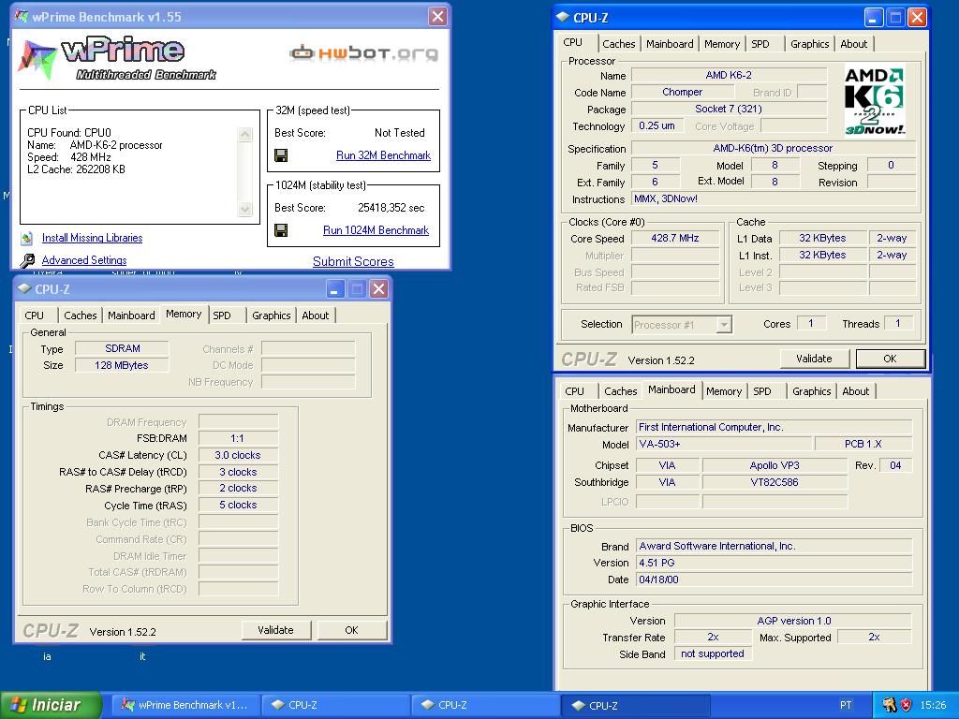
Task: Select Graphics tab in bottom-right mainboard window
Action: (812, 391)
